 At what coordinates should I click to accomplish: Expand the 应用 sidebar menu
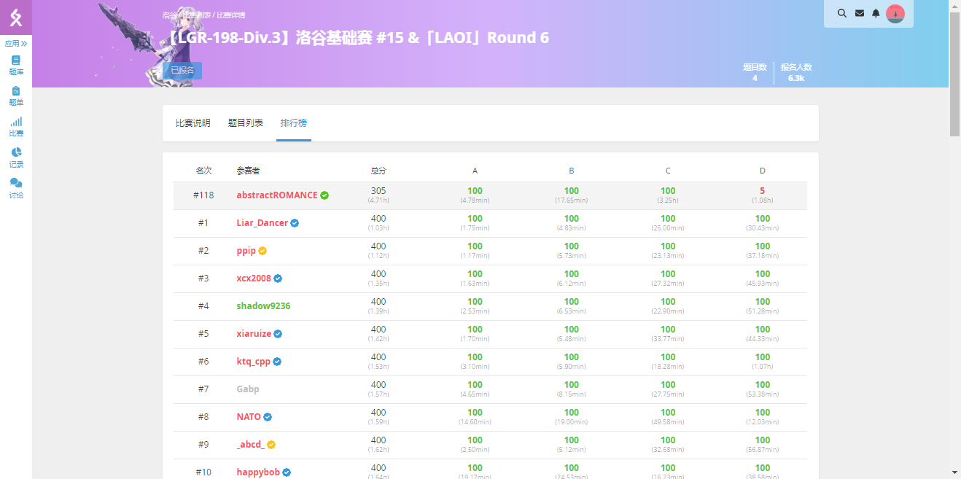(x=15, y=44)
